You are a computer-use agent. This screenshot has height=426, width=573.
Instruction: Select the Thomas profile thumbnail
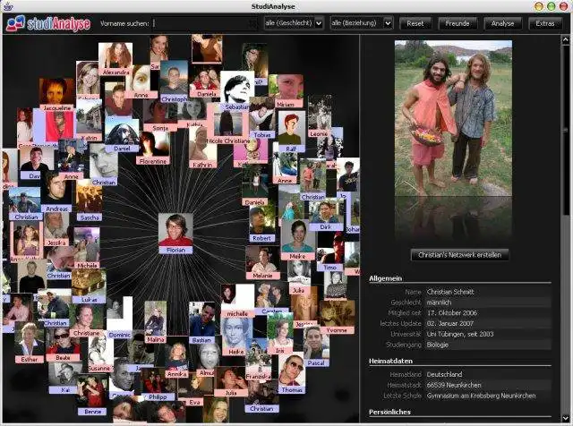tap(292, 373)
